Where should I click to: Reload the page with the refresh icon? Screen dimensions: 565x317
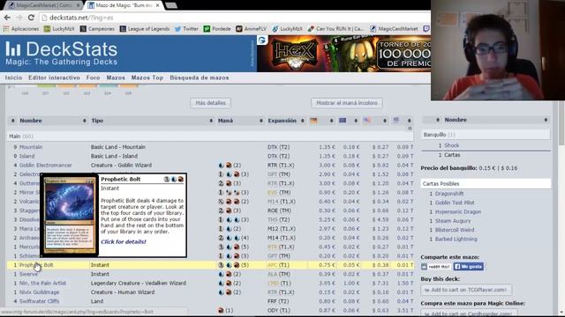coord(31,18)
